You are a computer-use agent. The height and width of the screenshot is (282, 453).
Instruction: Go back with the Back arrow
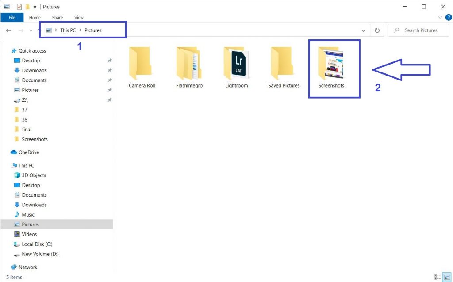pyautogui.click(x=8, y=30)
